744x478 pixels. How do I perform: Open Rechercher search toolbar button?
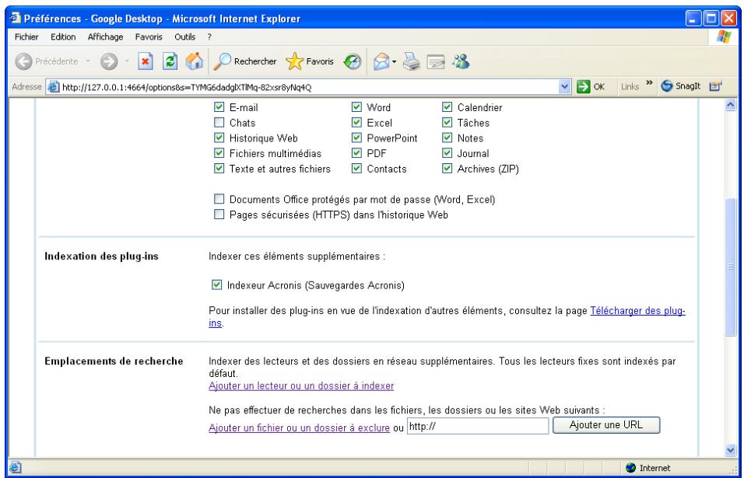click(x=245, y=61)
